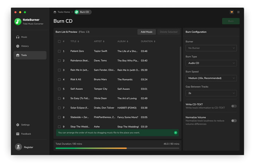
Task: Open History via clock icon
Action: 18,46
